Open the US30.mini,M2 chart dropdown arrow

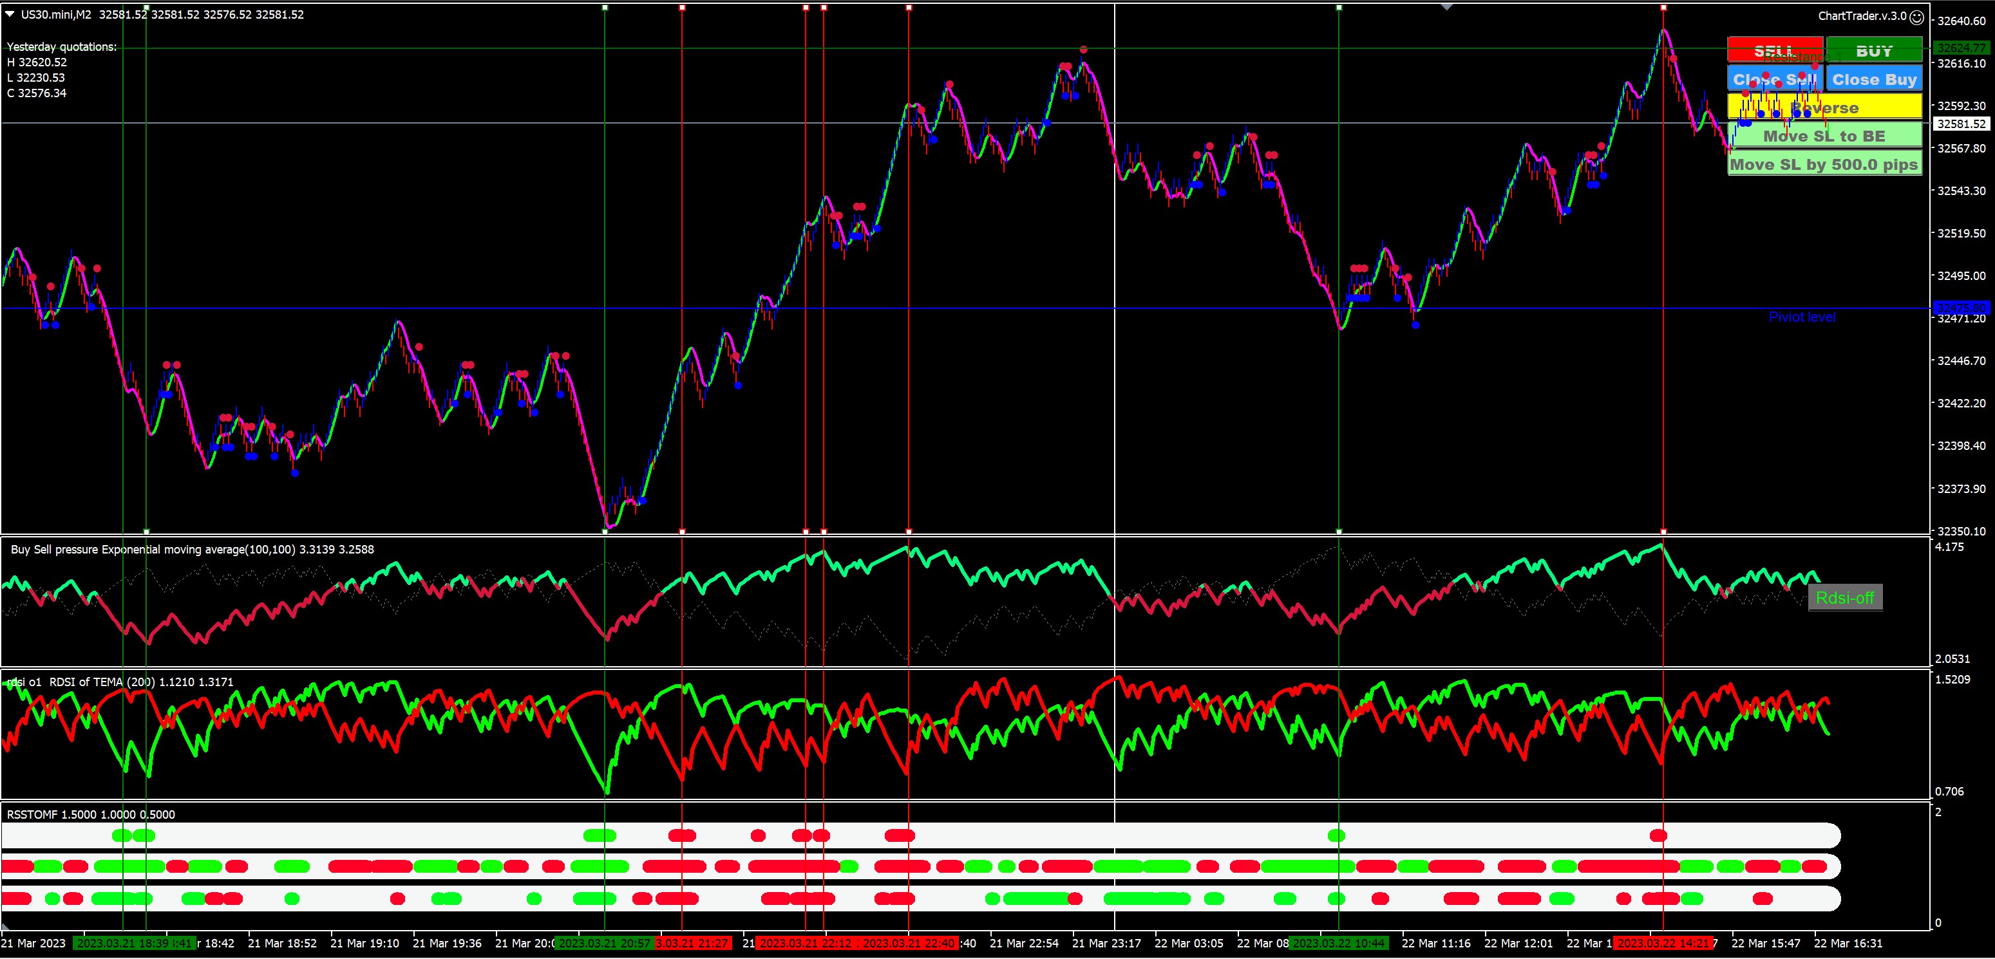click(10, 14)
